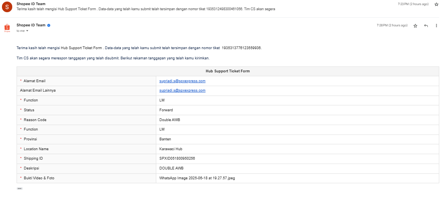442x197 pixels.
Task: Select the 'Karawaci Hub' location value
Action: pos(171,149)
